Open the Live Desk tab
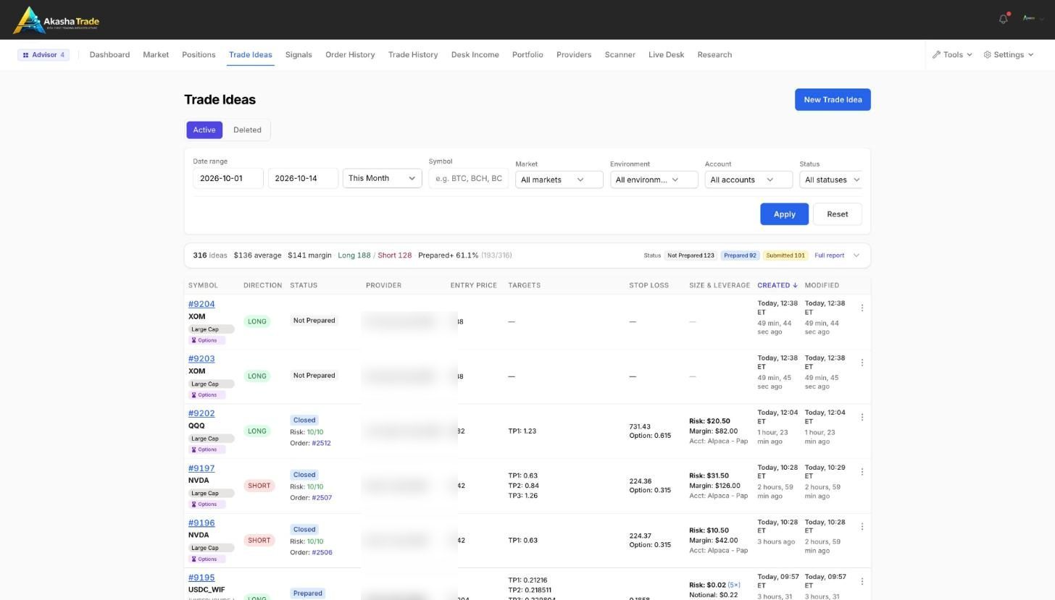The width and height of the screenshot is (1055, 600). click(x=666, y=55)
